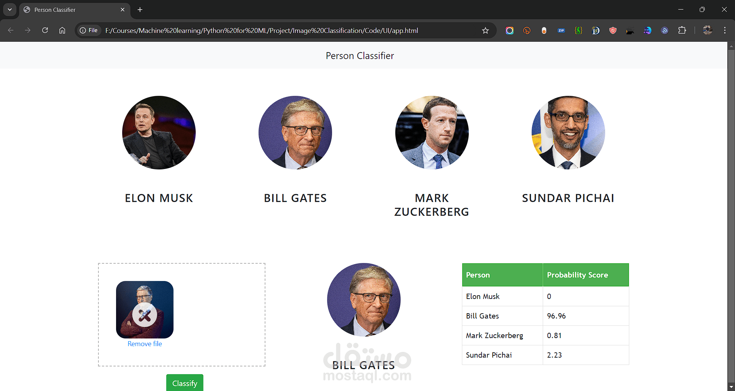Click the ELON MUSK name heading
Viewport: 735px width, 391px height.
pos(159,198)
